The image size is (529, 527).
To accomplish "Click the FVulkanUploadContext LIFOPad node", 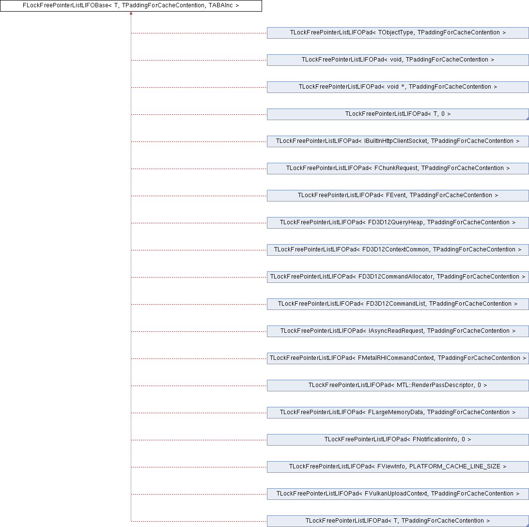I will pos(398,494).
